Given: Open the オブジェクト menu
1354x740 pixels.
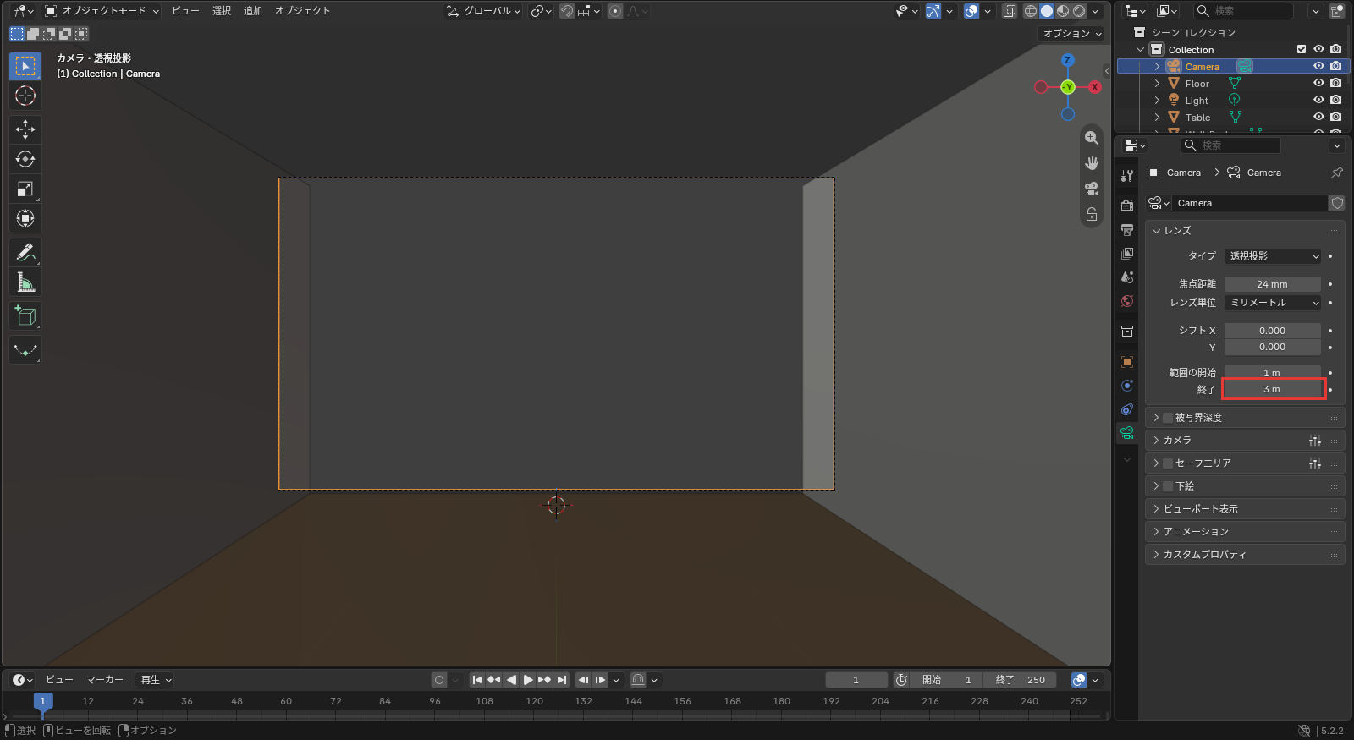Looking at the screenshot, I should (x=302, y=11).
